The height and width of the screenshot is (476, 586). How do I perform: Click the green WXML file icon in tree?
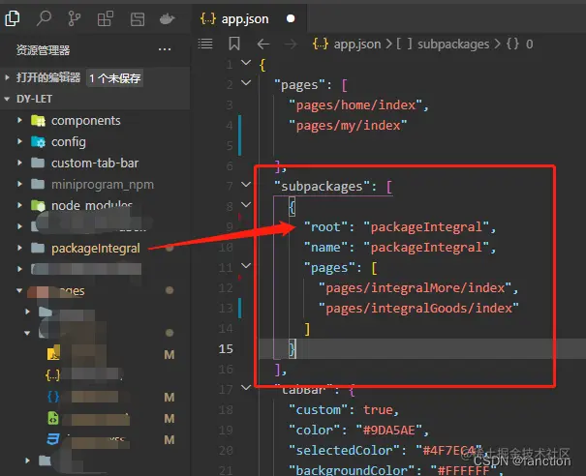pyautogui.click(x=53, y=418)
